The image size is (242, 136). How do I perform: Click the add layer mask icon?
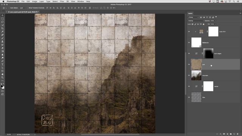224,134
